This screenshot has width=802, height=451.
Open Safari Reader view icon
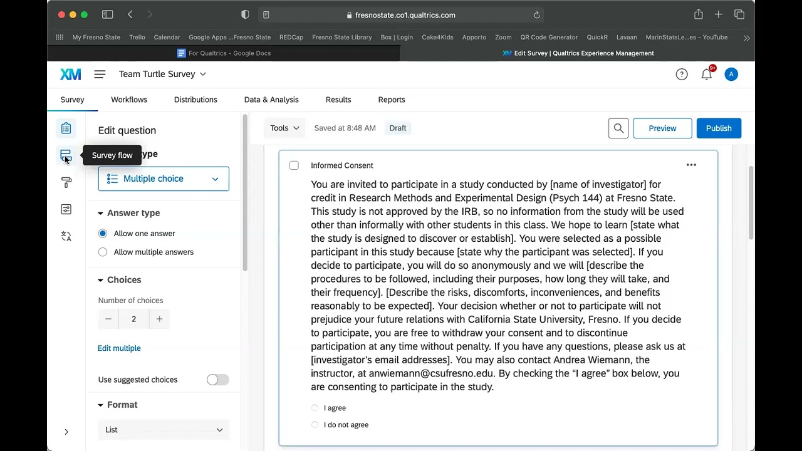click(x=266, y=15)
